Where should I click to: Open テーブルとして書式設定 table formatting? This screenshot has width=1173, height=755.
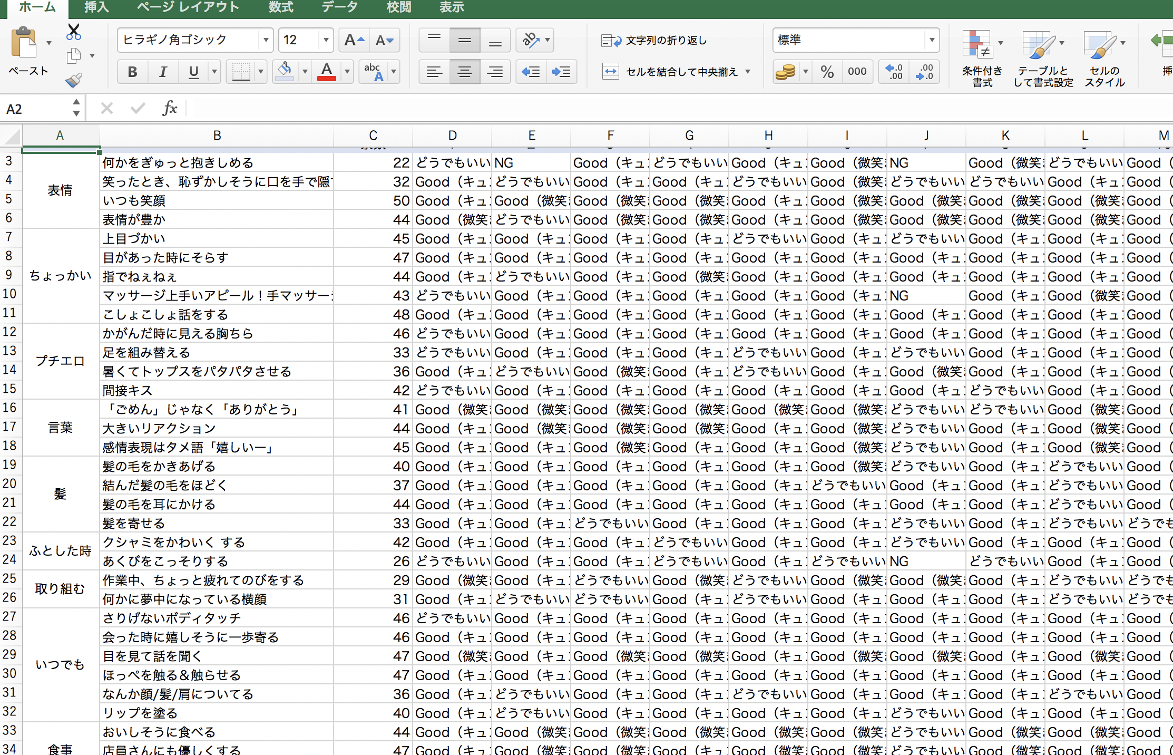pyautogui.click(x=1043, y=58)
